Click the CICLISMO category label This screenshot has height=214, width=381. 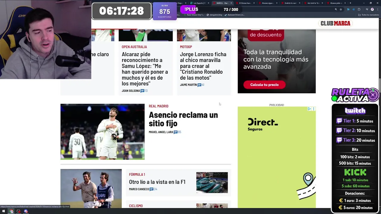pyautogui.click(x=136, y=206)
